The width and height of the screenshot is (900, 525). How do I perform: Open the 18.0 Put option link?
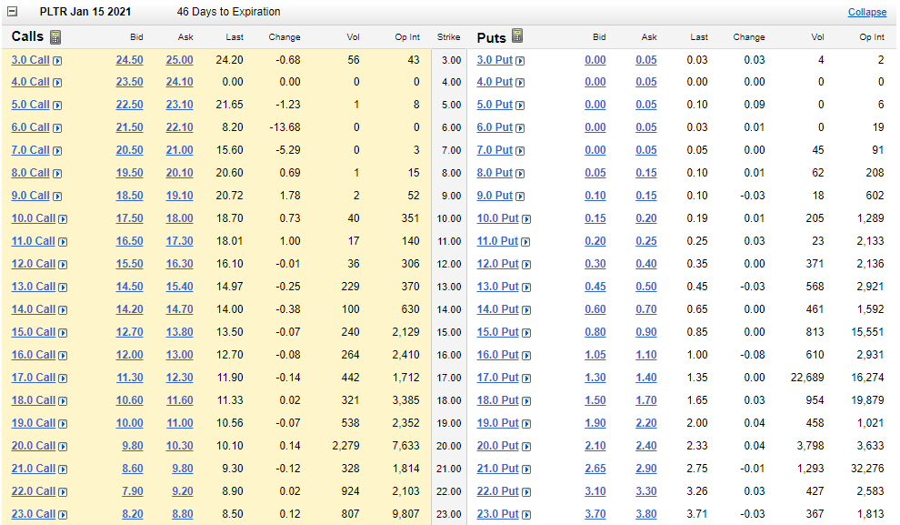point(497,400)
